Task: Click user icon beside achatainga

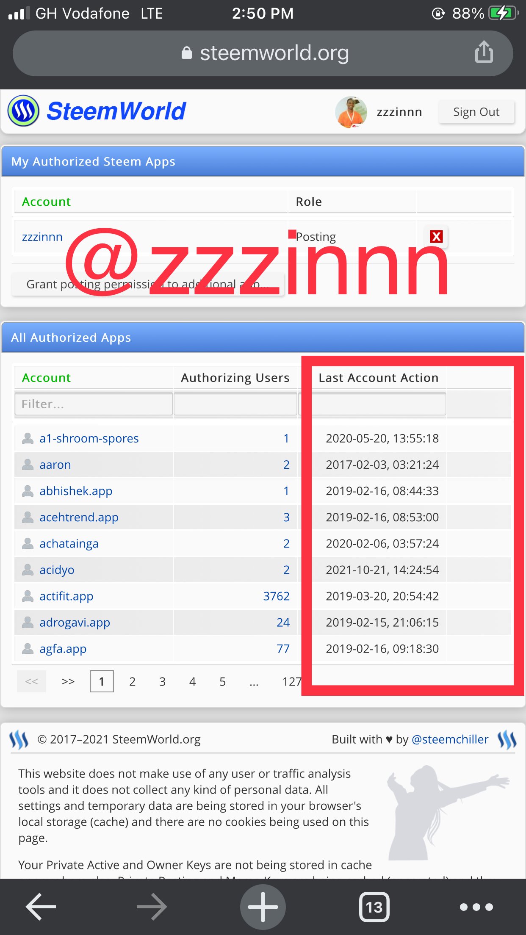Action: tap(28, 543)
